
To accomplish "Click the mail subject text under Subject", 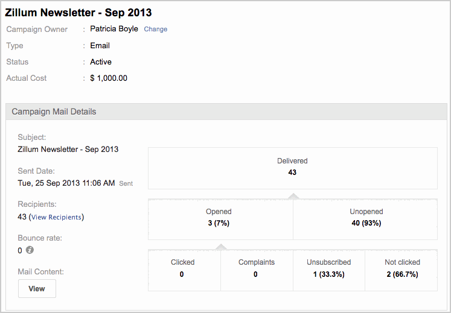I will tap(68, 150).
